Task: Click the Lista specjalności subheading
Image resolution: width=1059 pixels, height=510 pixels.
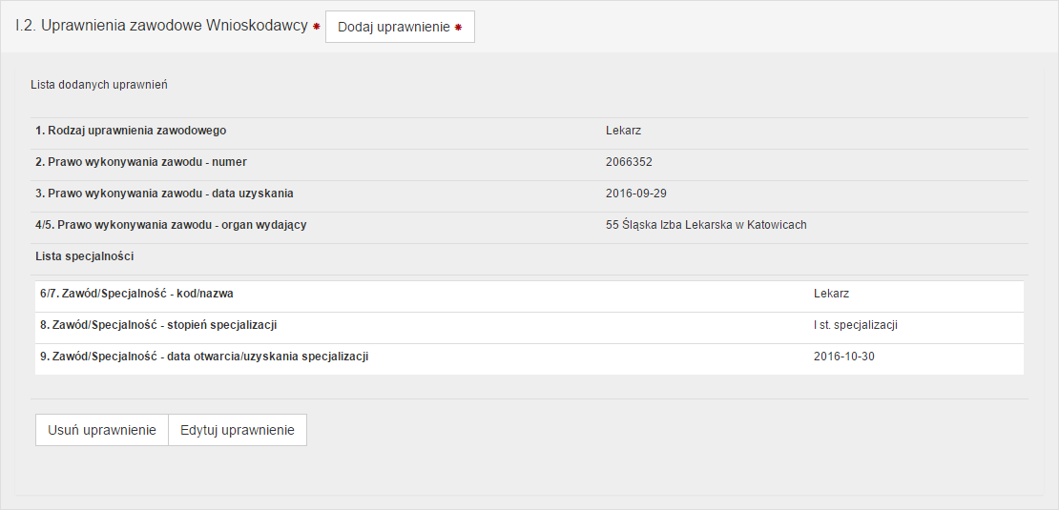Action: click(x=84, y=256)
